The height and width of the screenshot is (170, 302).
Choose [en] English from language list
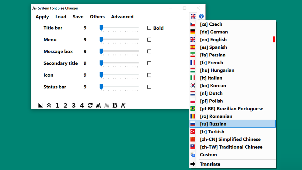pyautogui.click(x=233, y=40)
